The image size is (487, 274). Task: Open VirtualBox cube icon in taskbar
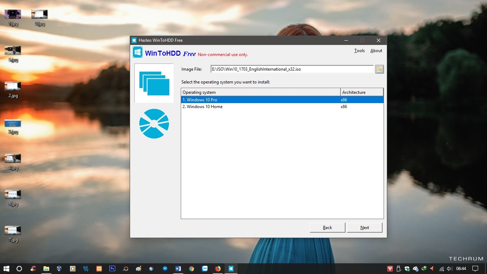[60, 269]
